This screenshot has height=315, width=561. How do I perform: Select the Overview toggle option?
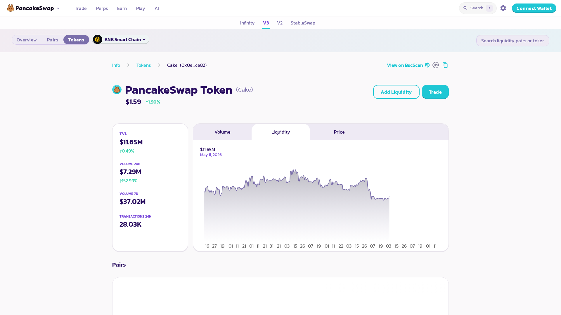pos(27,40)
